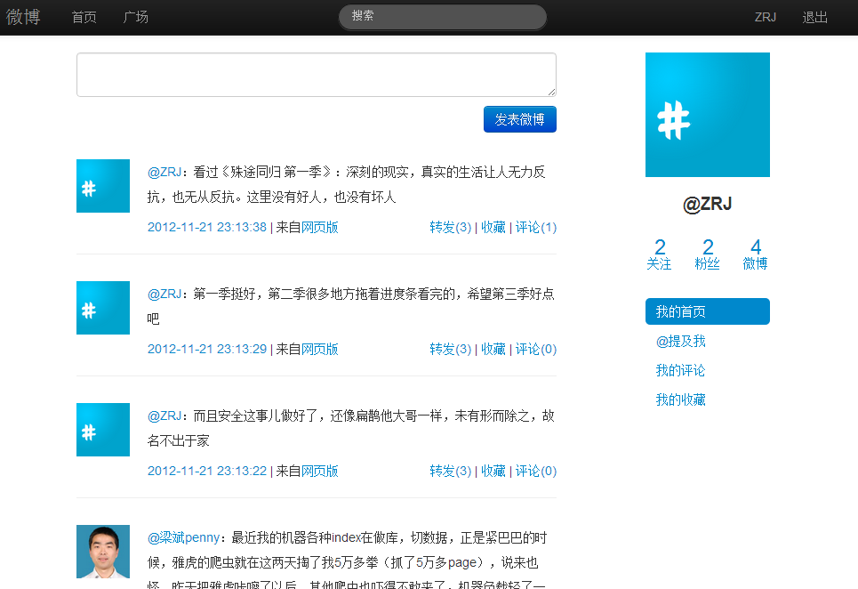Viewport: 858px width, 589px height.
Task: Open ZRJ's large profile avatar
Action: [x=707, y=115]
